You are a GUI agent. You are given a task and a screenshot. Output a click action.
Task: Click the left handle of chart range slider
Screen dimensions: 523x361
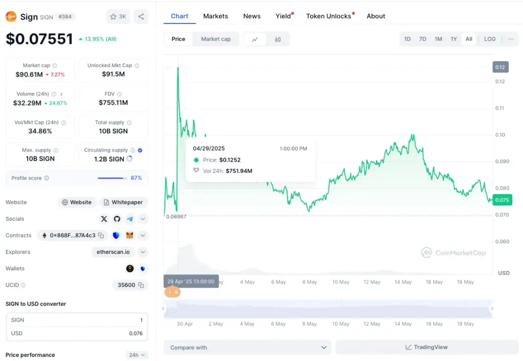coord(163,308)
